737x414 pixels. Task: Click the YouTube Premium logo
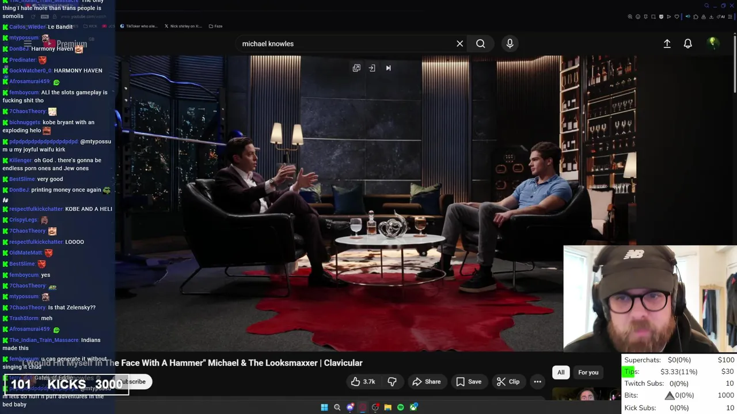(64, 44)
